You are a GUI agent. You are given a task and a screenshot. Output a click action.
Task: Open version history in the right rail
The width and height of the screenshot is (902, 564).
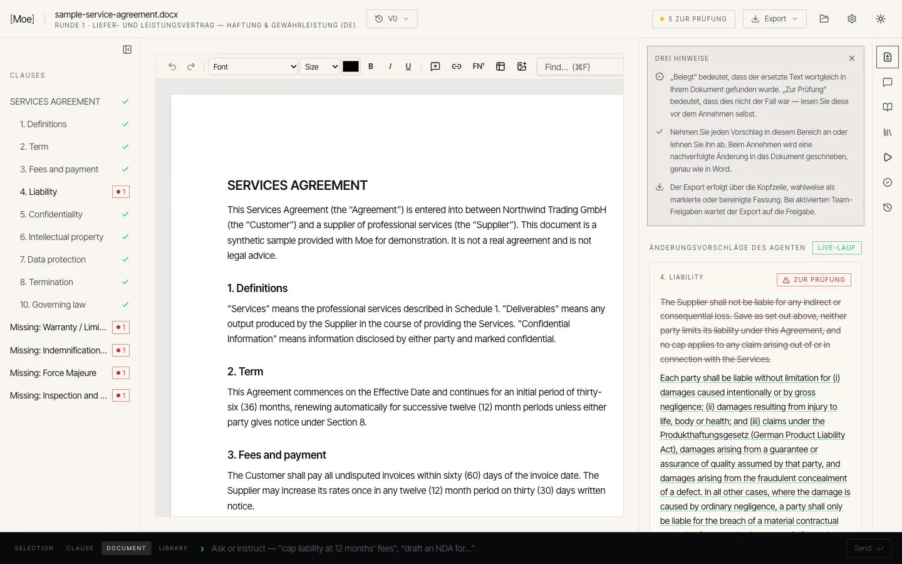click(x=888, y=207)
